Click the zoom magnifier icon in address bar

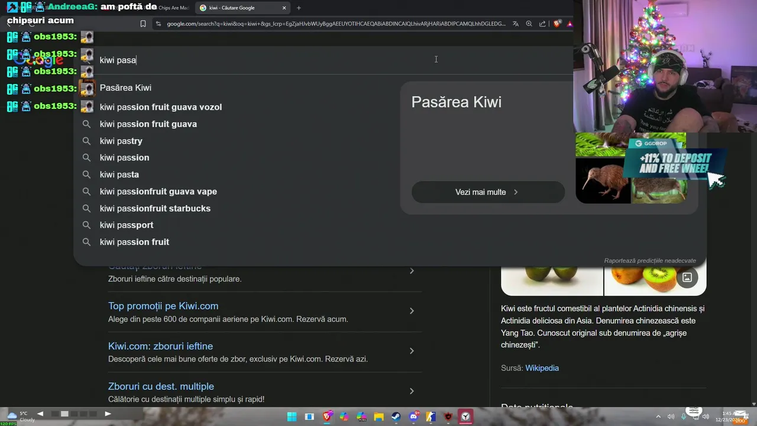(x=529, y=24)
